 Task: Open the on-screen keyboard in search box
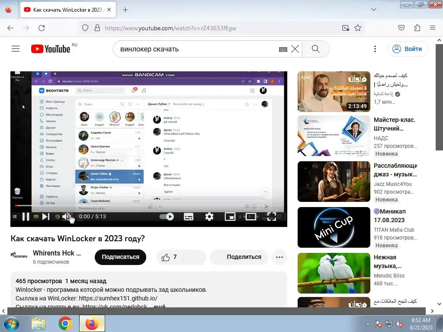pyautogui.click(x=283, y=49)
